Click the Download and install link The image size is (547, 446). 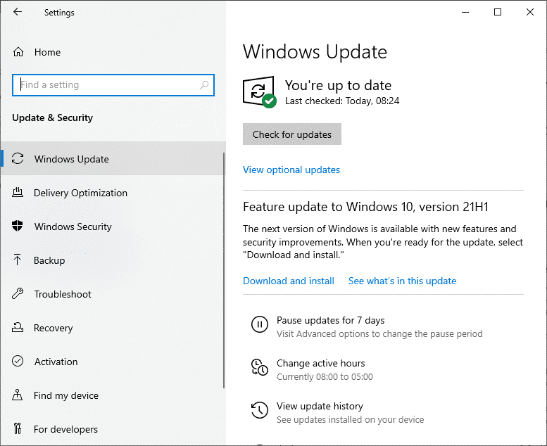click(x=289, y=281)
